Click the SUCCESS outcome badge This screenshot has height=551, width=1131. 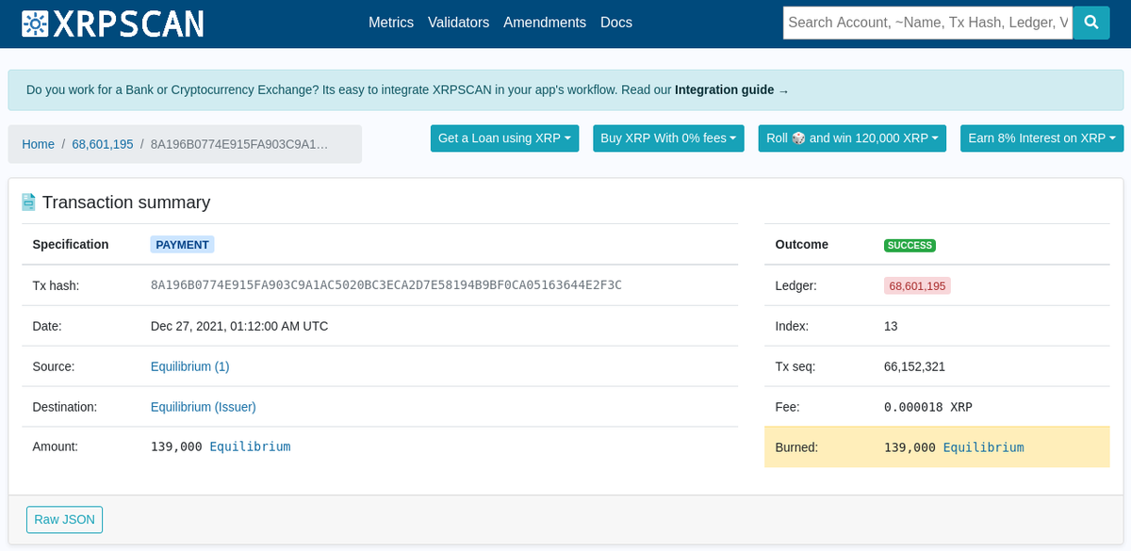pos(910,245)
